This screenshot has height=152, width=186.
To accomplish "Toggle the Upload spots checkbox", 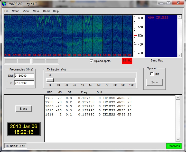I will click(x=91, y=61).
